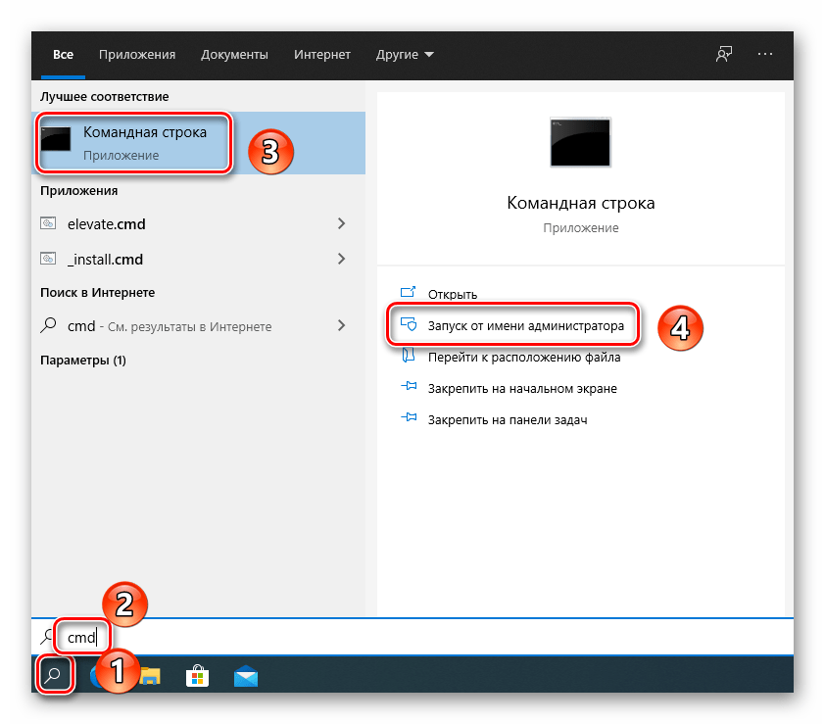
Task: Switch to the Документы tab
Action: point(234,55)
